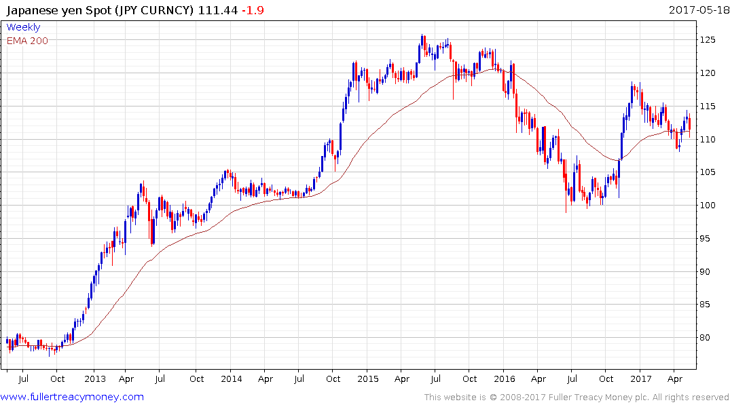Select the "EMA 200" legend label
Image resolution: width=730 pixels, height=407 pixels.
[27, 41]
